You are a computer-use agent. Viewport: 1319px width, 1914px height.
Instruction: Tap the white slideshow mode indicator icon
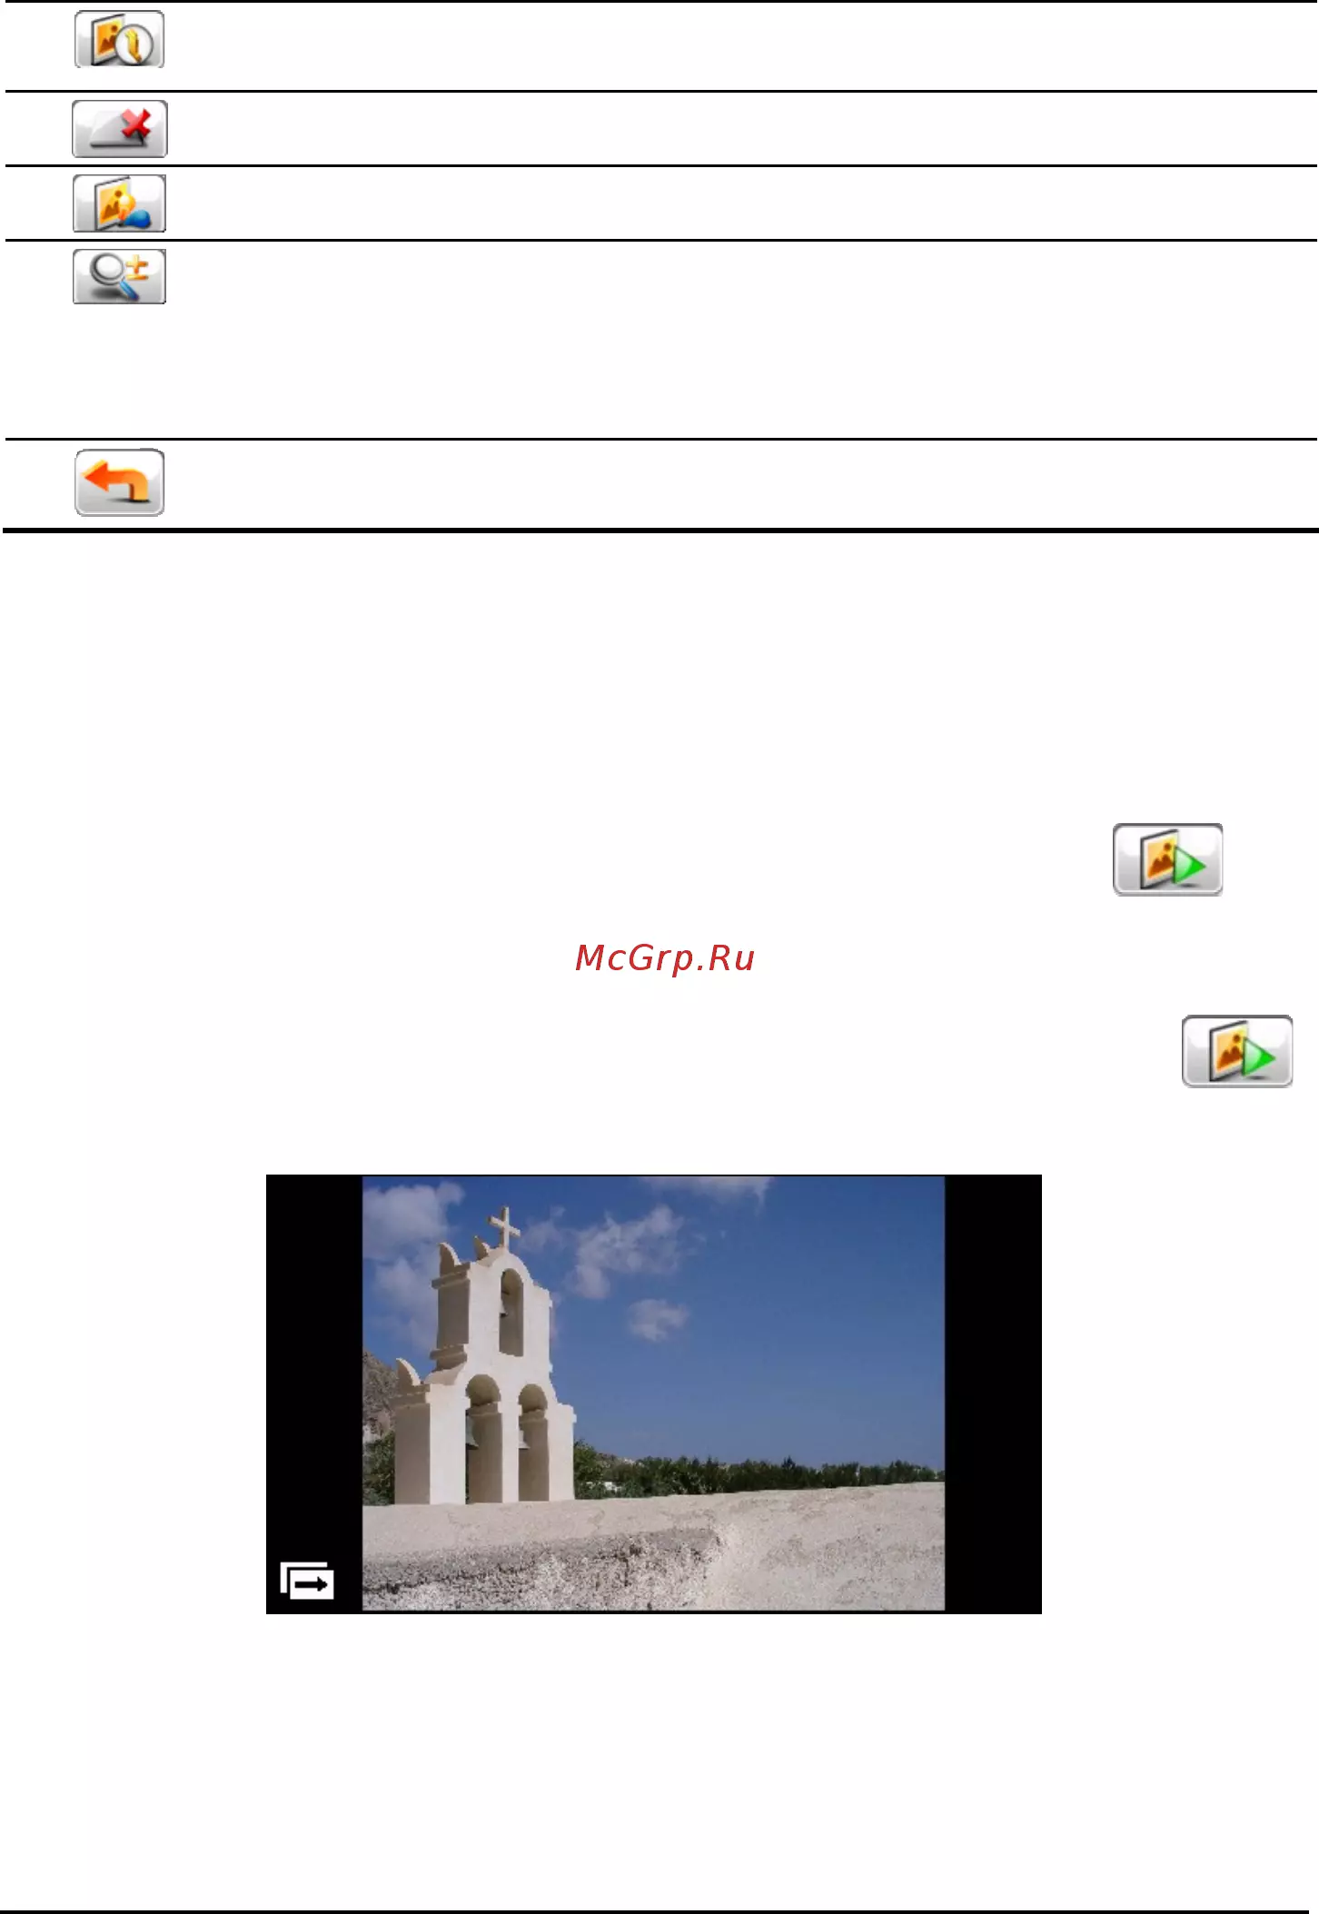[307, 1581]
